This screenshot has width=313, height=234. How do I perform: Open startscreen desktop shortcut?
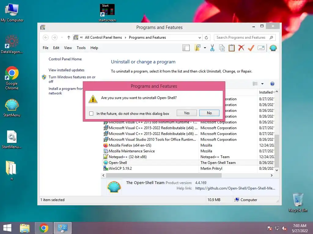click(107, 13)
